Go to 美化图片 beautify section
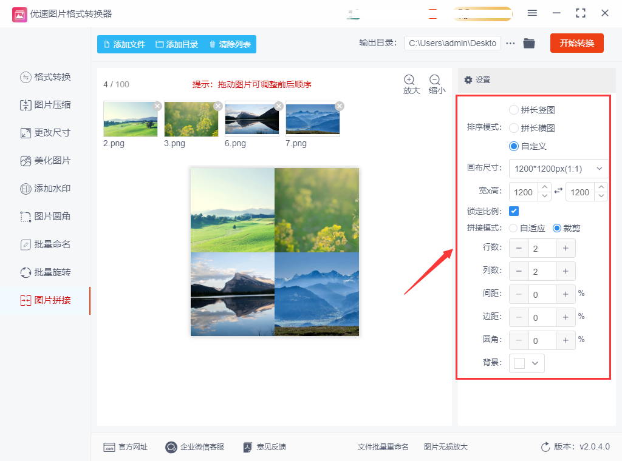Screen dimensions: 622x461 (45, 161)
